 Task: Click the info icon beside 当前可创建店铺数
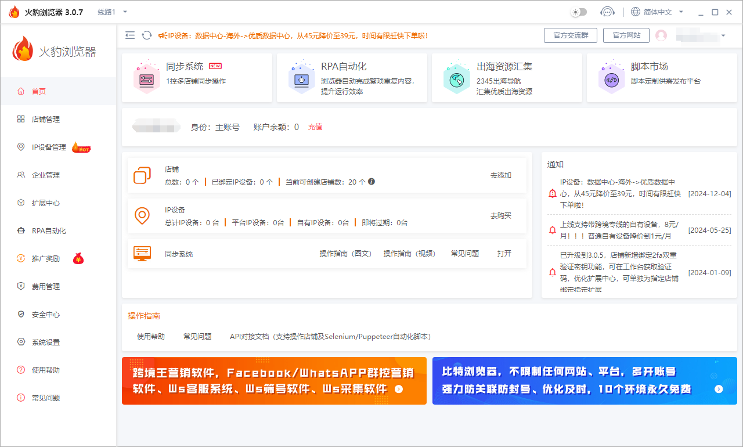pyautogui.click(x=371, y=181)
